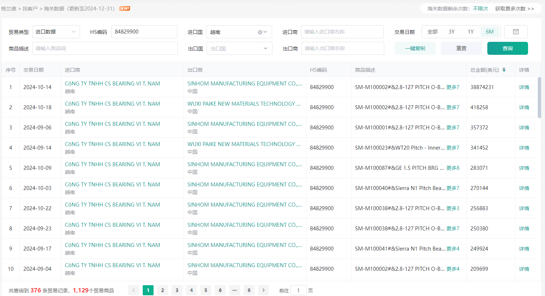Select the 全部 trade date range

point(432,32)
